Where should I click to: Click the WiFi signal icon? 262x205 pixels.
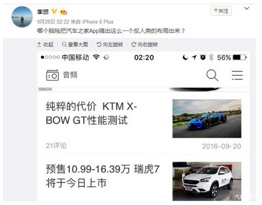[x=96, y=57]
